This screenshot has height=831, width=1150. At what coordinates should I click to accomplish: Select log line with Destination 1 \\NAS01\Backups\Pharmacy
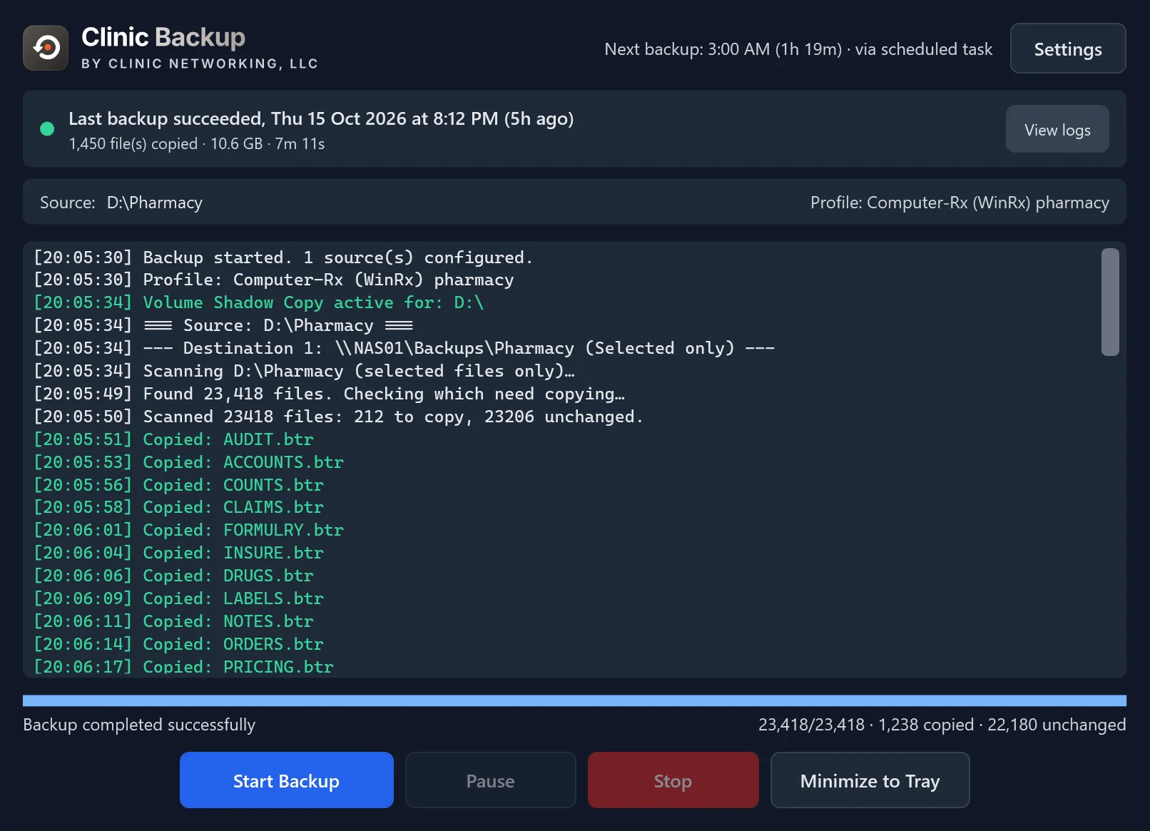pos(404,348)
